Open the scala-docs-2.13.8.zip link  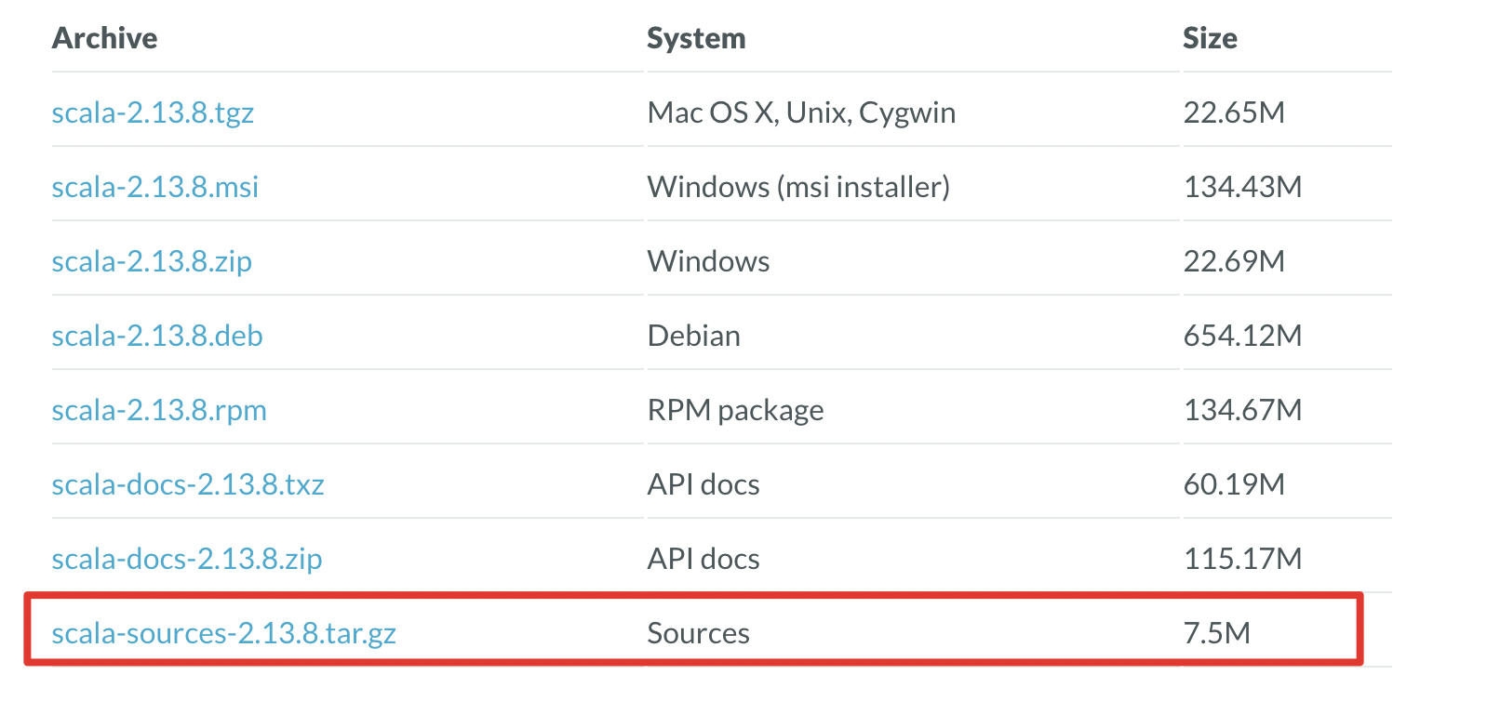pyautogui.click(x=187, y=559)
